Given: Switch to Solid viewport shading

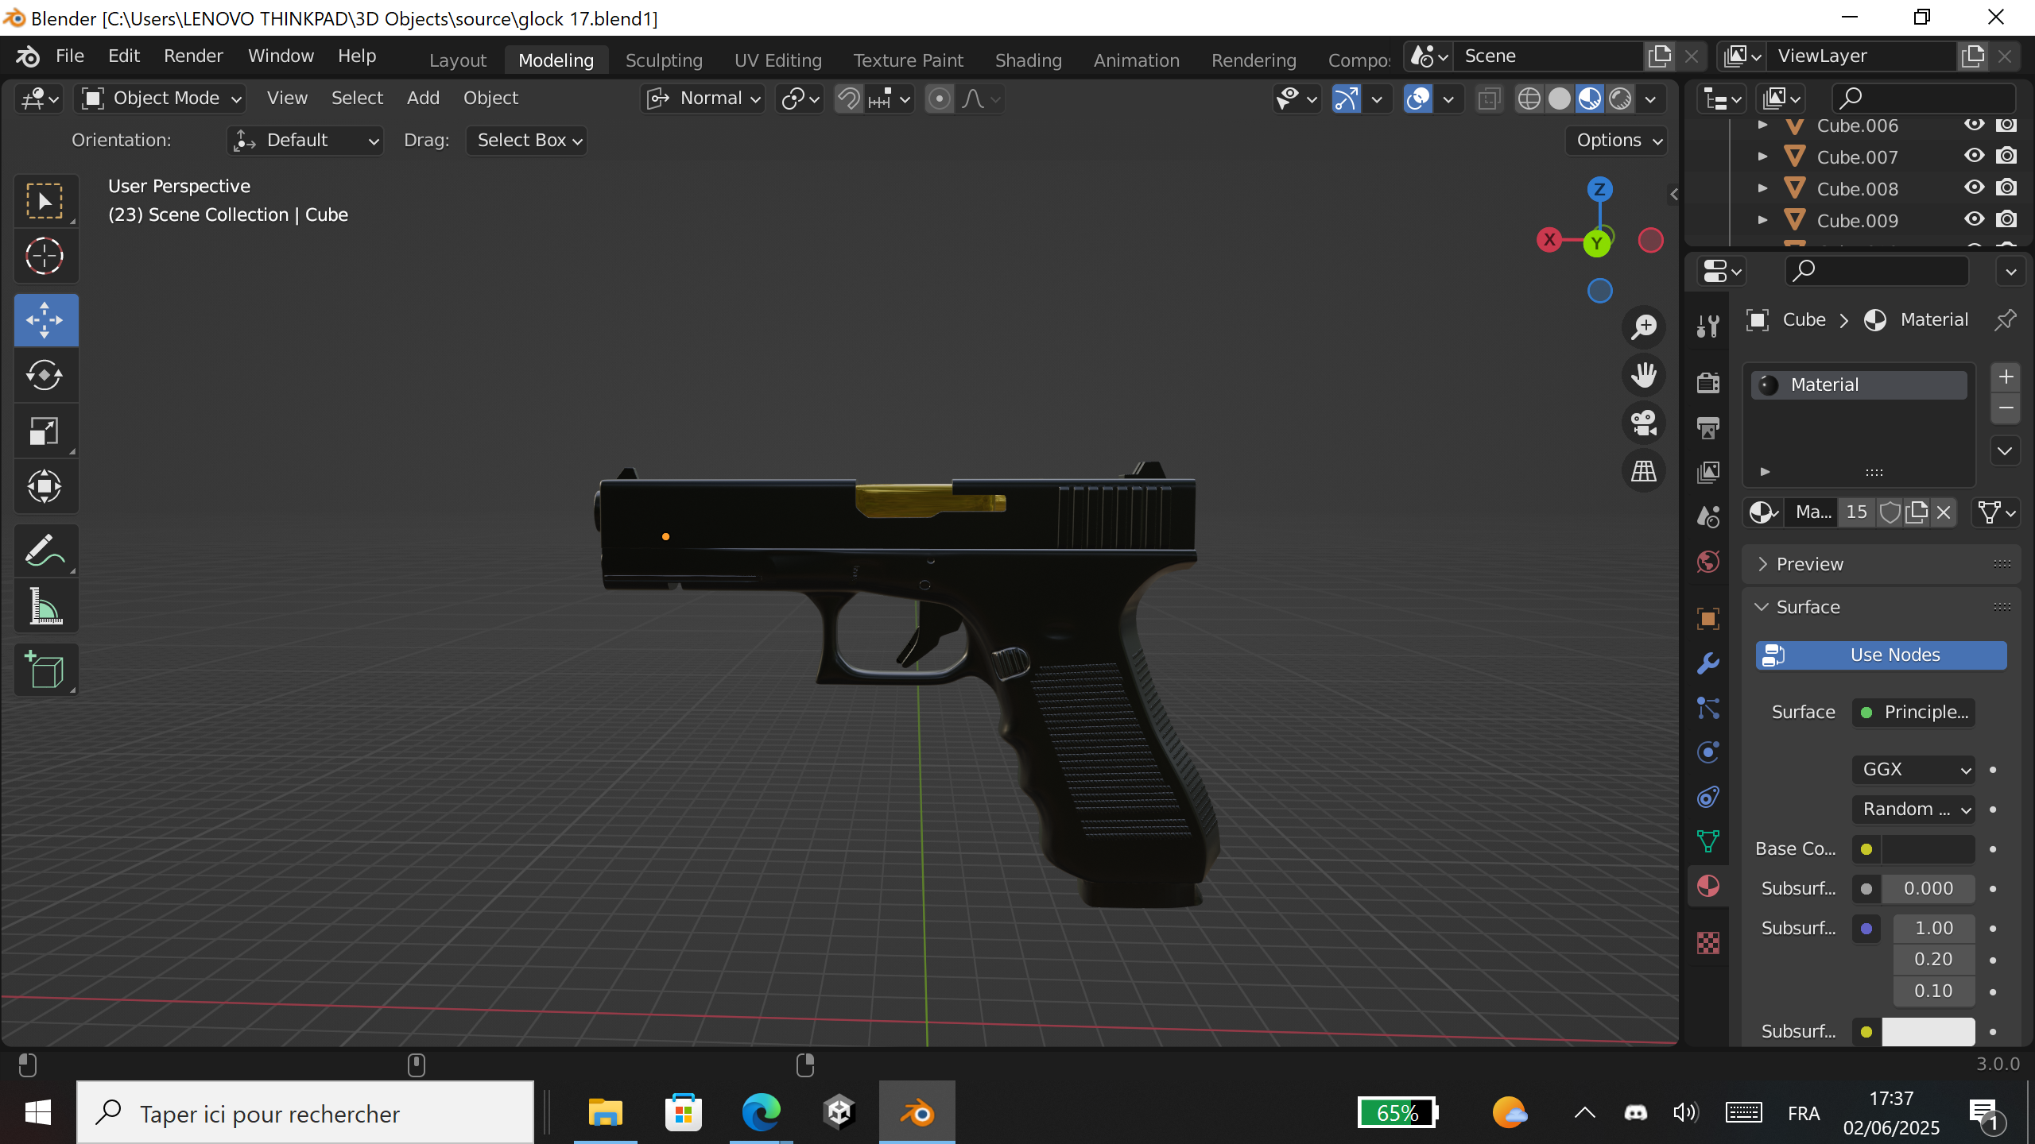Looking at the screenshot, I should point(1560,99).
